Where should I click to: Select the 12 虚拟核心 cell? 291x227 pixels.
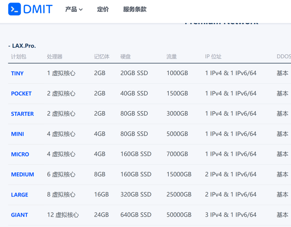63,215
